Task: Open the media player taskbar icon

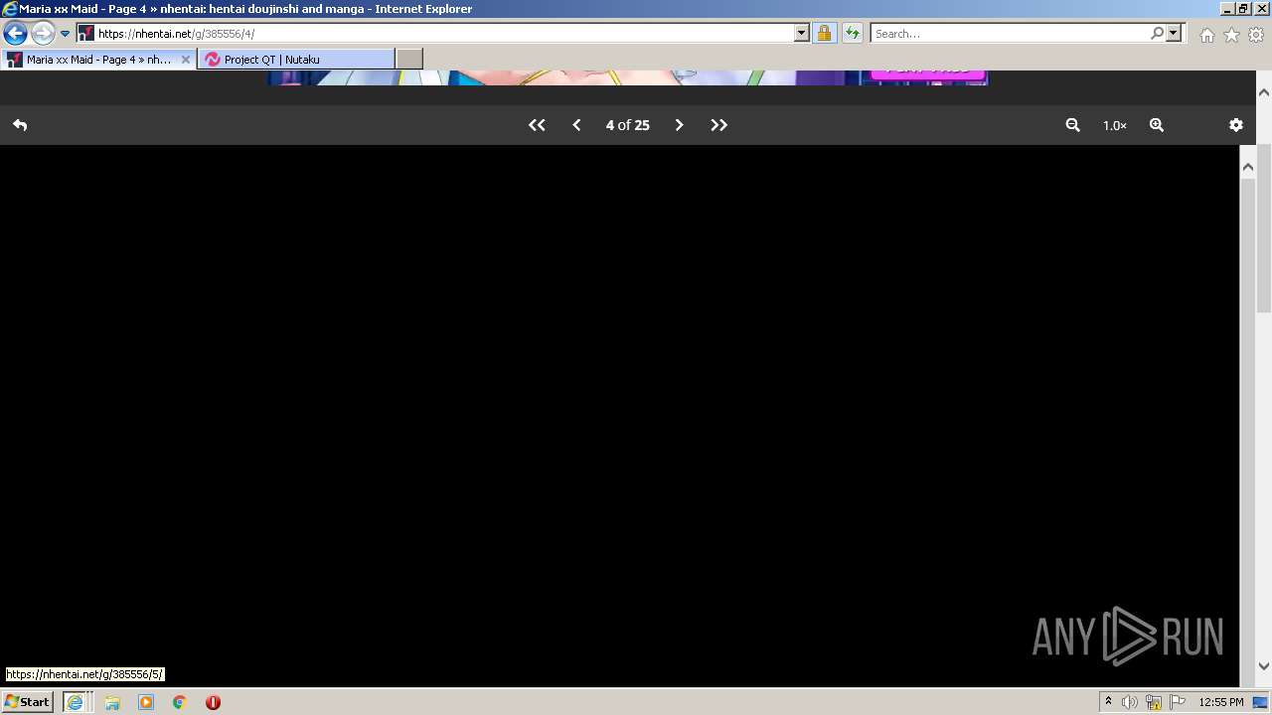Action: [146, 702]
